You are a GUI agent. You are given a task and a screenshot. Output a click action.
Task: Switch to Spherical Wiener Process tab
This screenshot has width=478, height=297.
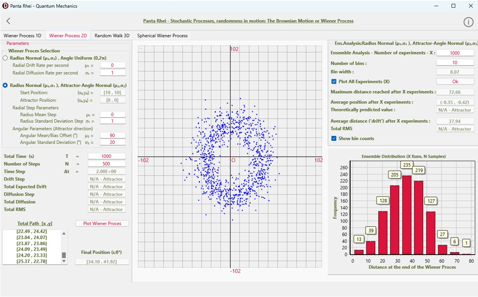tap(162, 35)
